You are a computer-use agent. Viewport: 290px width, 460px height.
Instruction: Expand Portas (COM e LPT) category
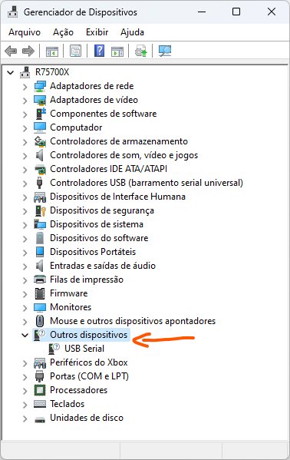25,377
